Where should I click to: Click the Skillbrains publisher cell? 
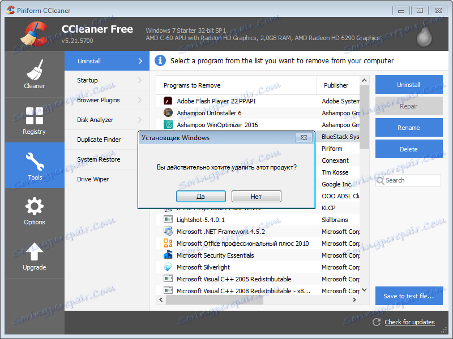[335, 220]
